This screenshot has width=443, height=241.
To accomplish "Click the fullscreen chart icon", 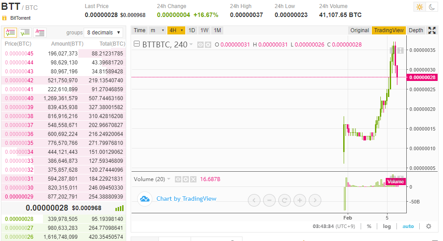I will pyautogui.click(x=432, y=30).
